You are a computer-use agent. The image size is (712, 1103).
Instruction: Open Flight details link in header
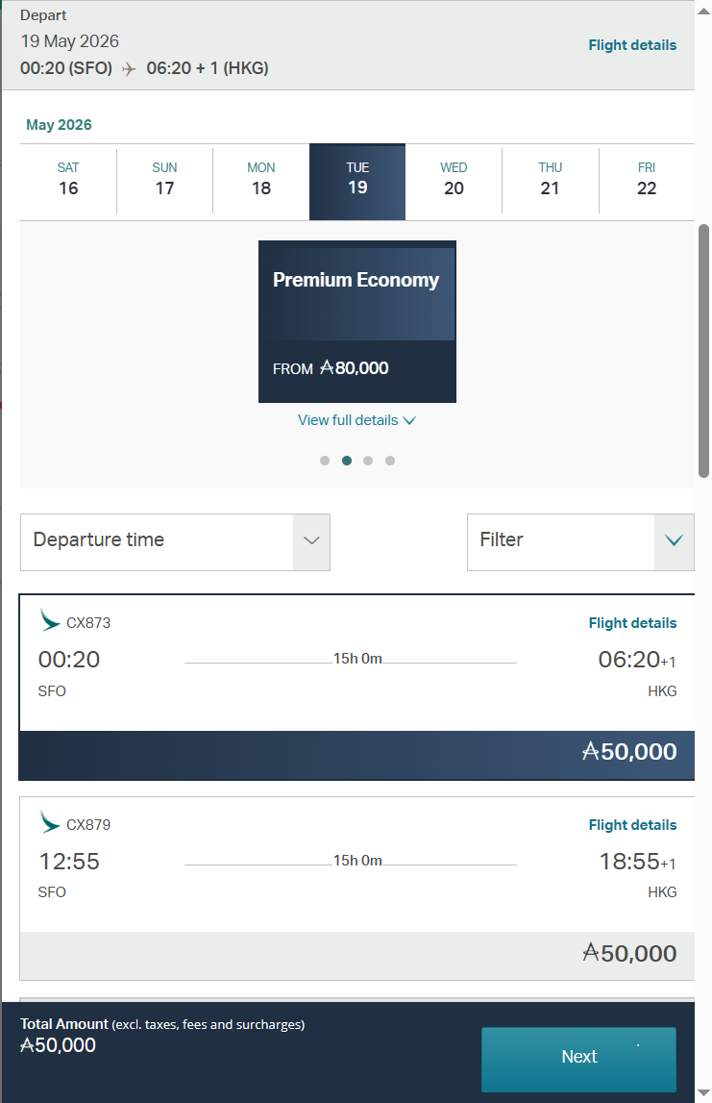pos(632,45)
